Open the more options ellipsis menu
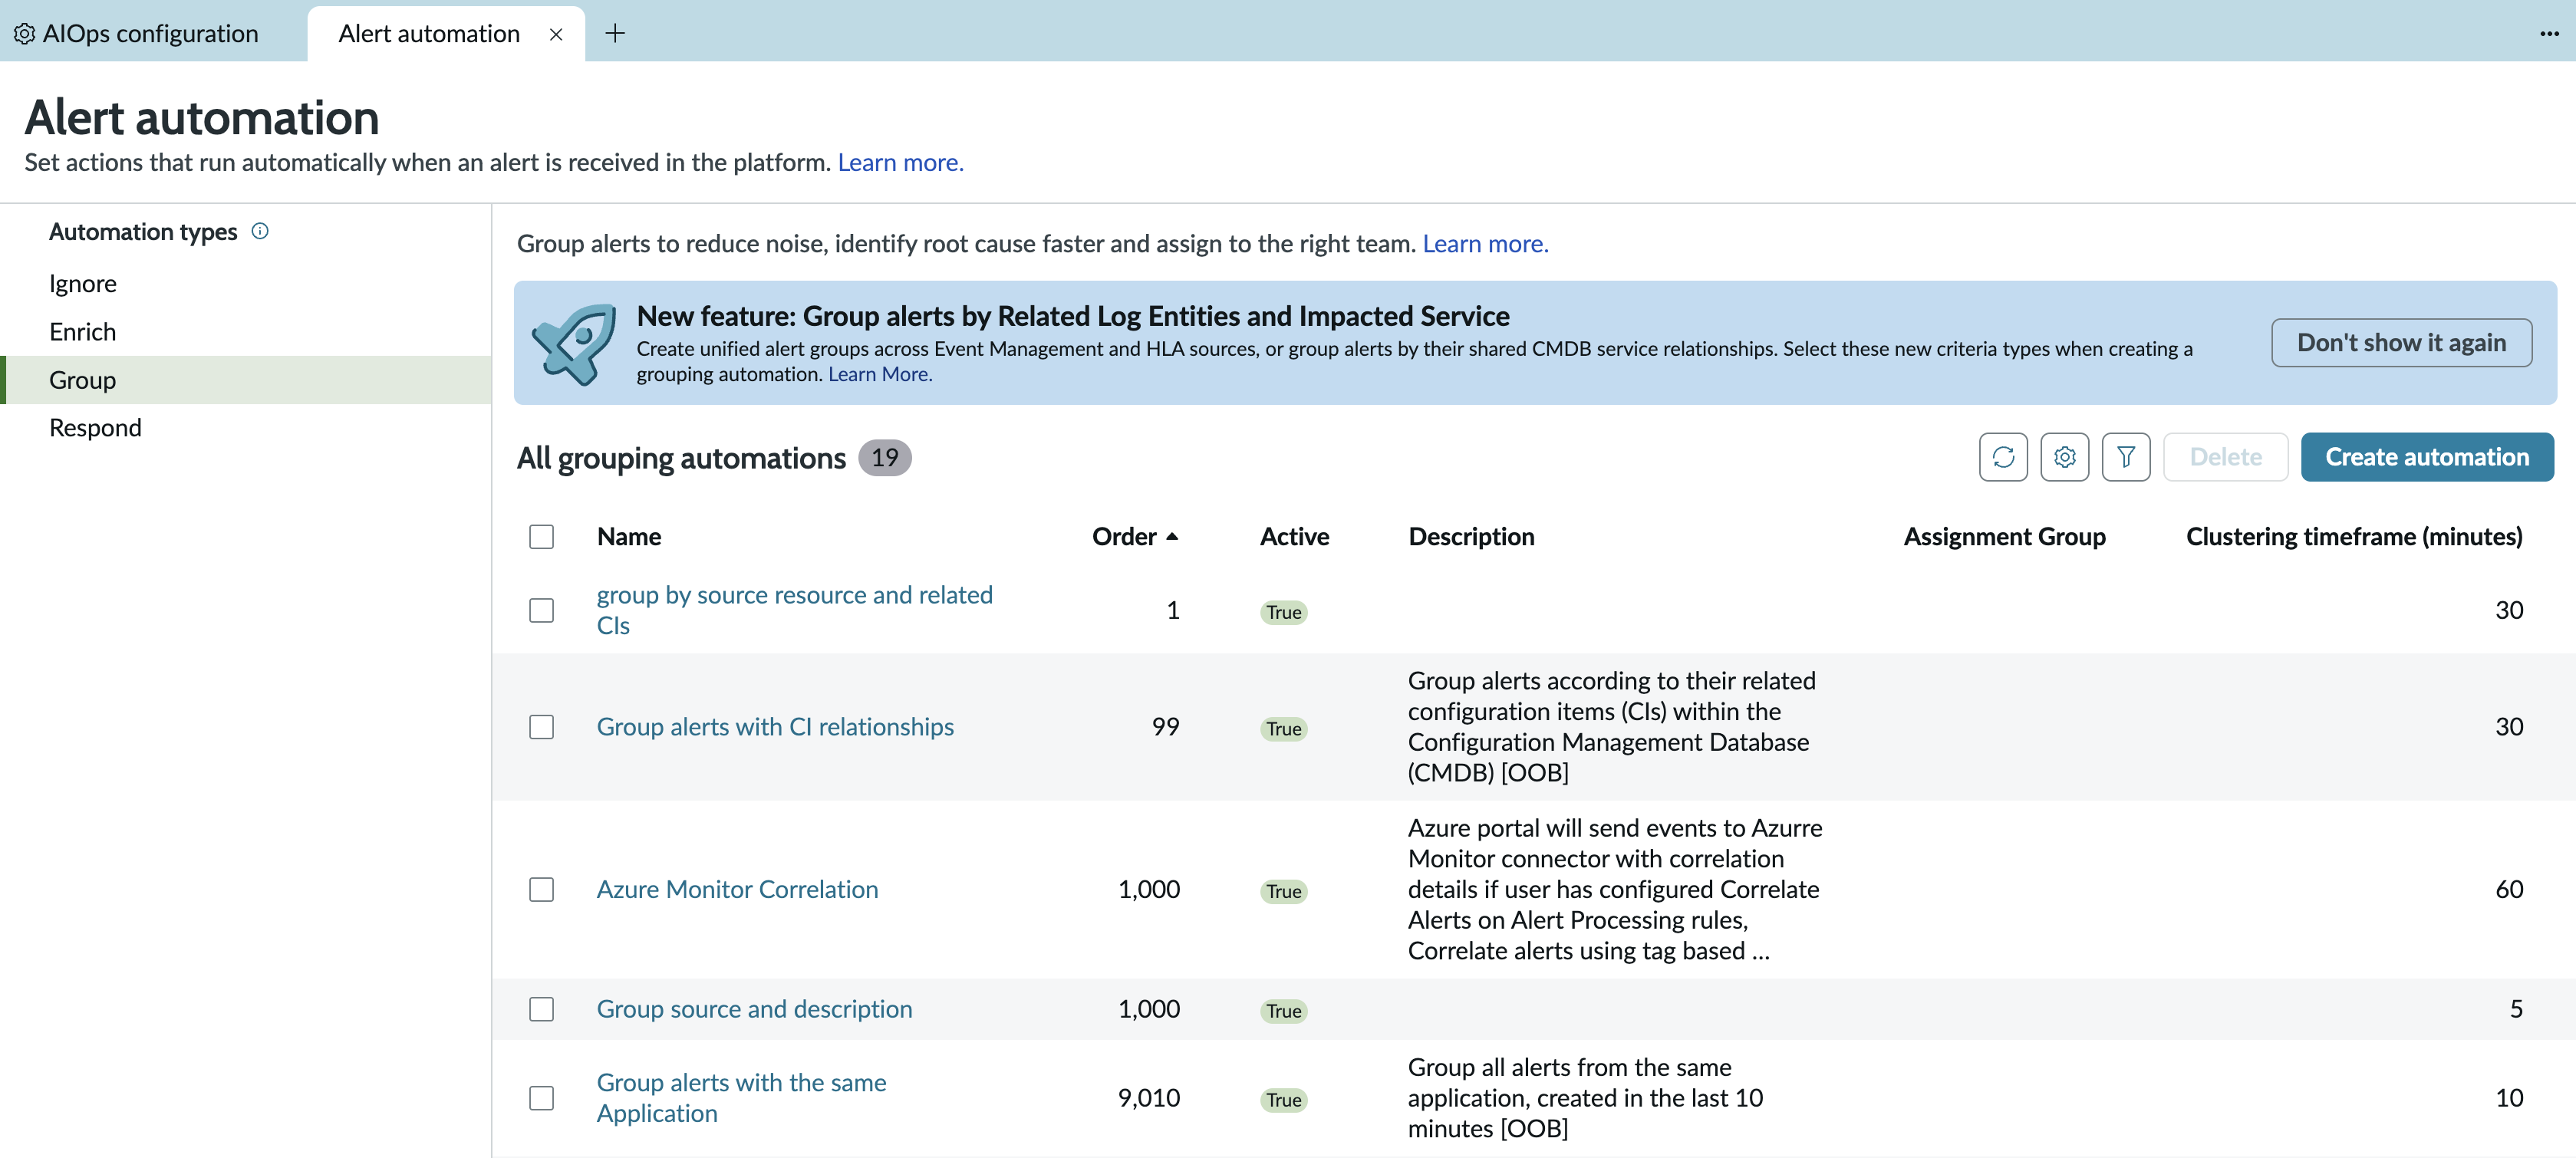Screen dimensions: 2576x1158 click(x=2549, y=33)
